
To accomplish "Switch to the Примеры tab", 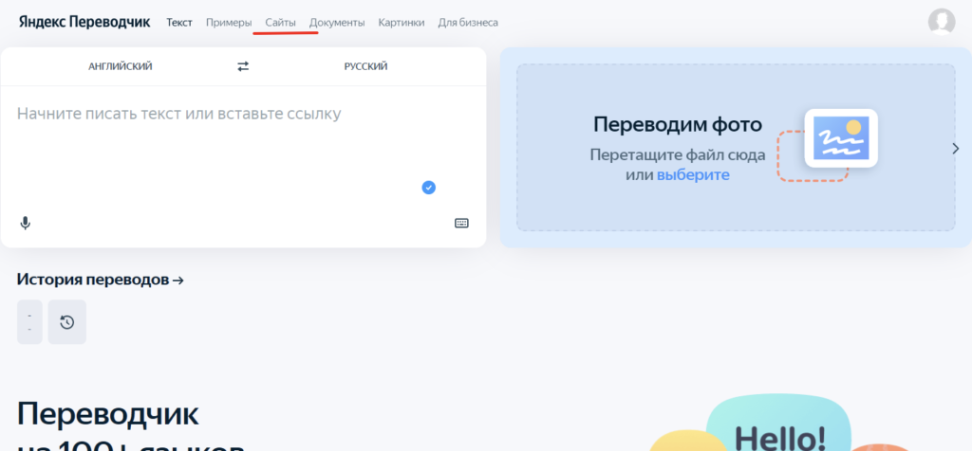I will (229, 23).
